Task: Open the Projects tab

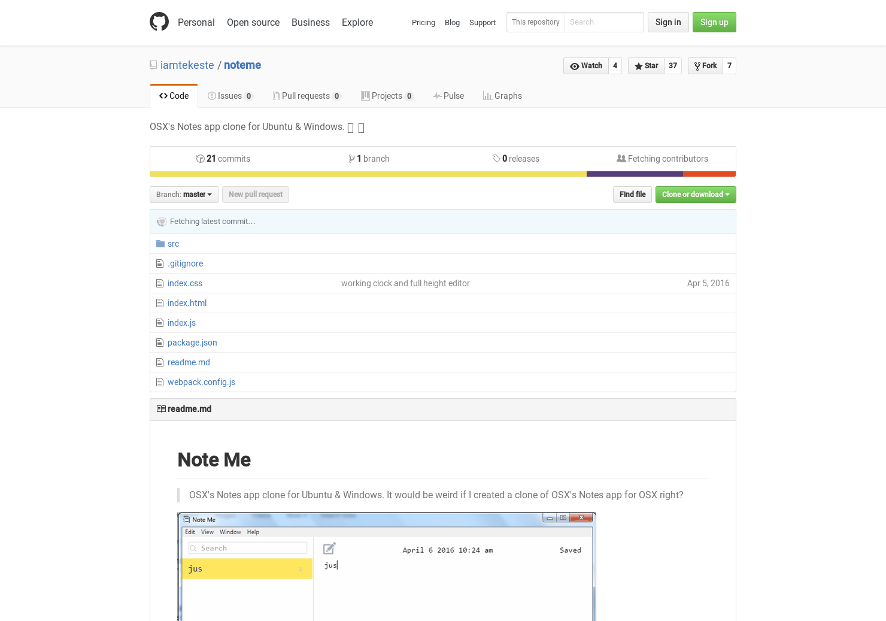Action: click(x=387, y=96)
